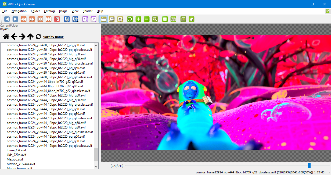Select cosmos_frame12924_yuv420_12bpc_bt2020_hlg_q50.avif file
Viewport: 331px width, 175px height.
(x=46, y=54)
